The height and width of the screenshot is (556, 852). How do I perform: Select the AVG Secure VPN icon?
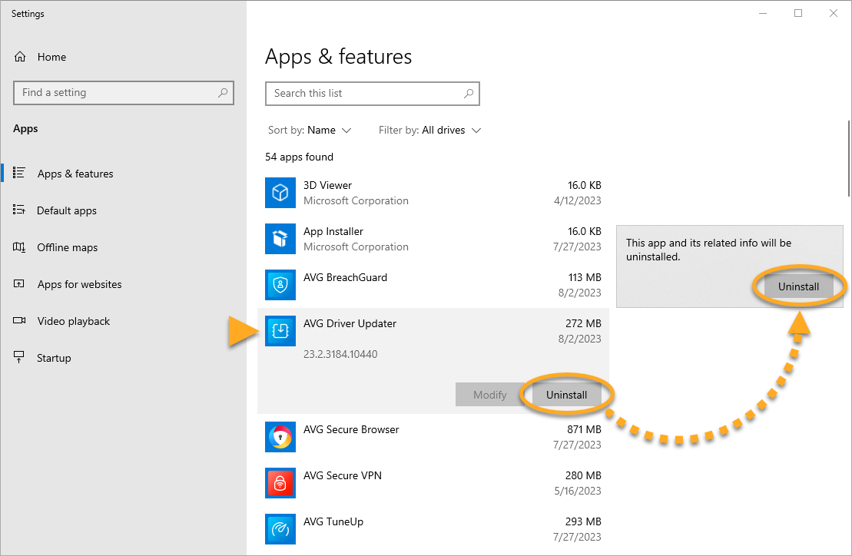pos(280,483)
